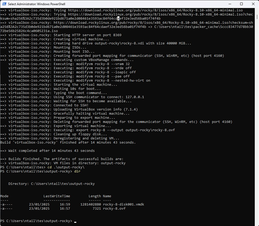The height and width of the screenshot is (226, 259).
Task: Click the 'LastWriteTime' column header
Action: point(57,196)
